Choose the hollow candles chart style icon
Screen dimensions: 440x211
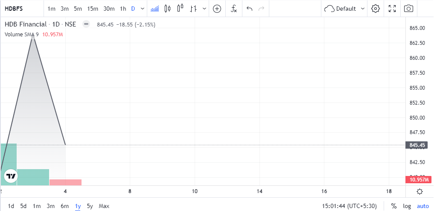point(180,8)
